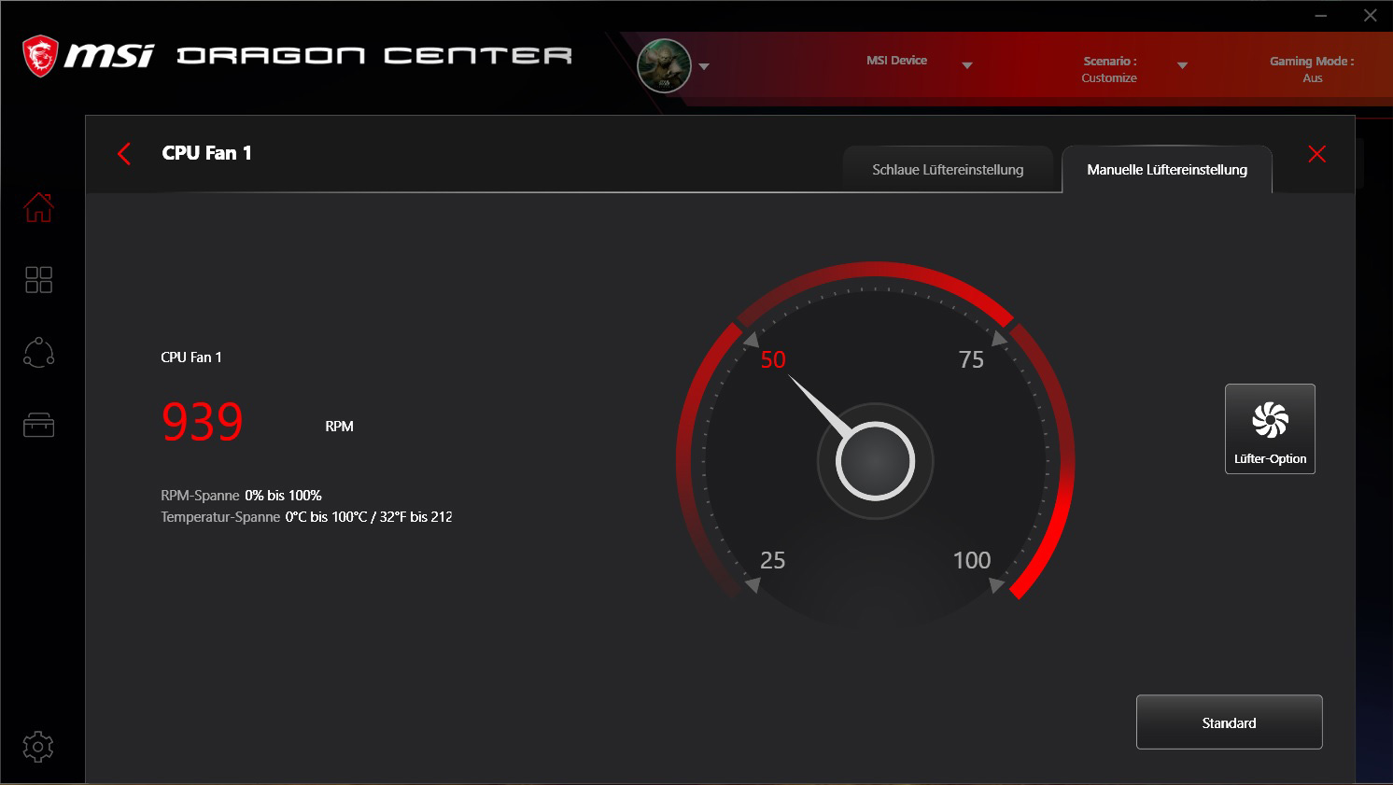1393x785 pixels.
Task: Open the three-node circle sidebar icon
Action: (38, 353)
